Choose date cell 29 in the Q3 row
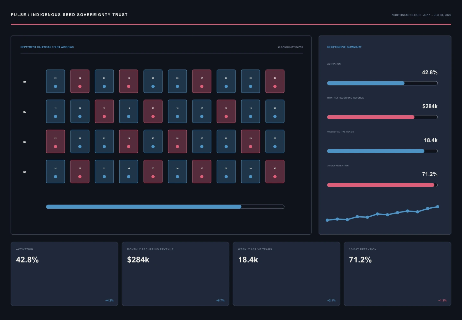This screenshot has width=462, height=320. click(x=251, y=141)
